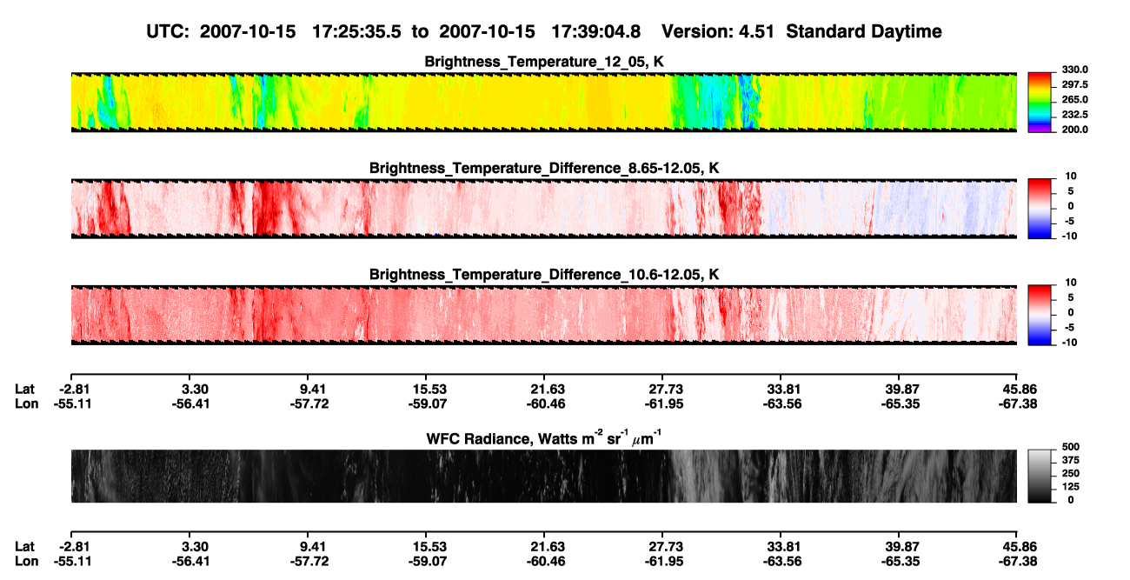Select the 8.65-12.05 difference image strip
The image size is (1130, 580).
tap(543, 208)
